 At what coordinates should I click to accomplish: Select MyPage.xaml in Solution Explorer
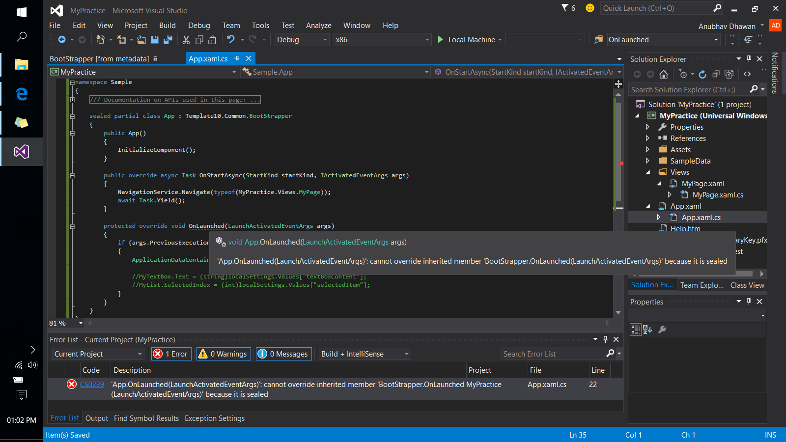pyautogui.click(x=702, y=184)
